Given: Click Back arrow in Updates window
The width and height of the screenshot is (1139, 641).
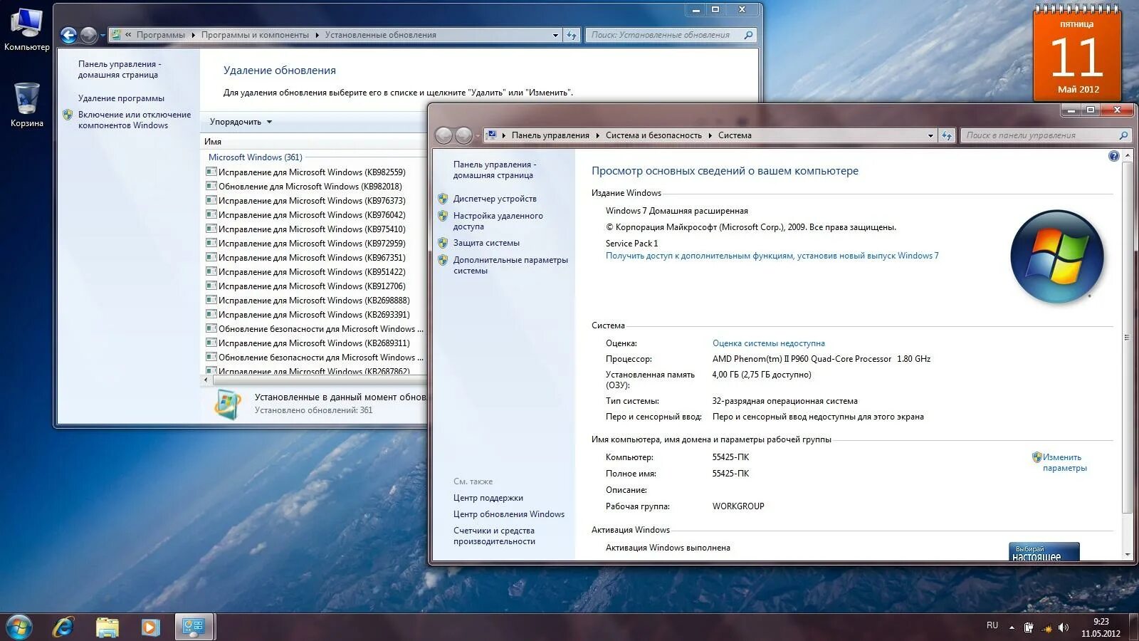Looking at the screenshot, I should click(68, 35).
